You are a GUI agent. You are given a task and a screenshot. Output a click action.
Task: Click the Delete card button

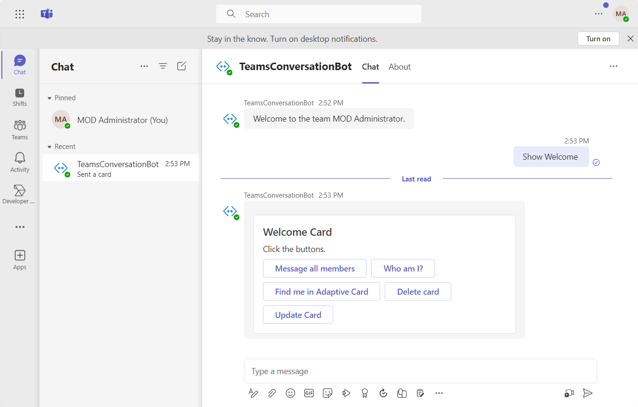[x=418, y=291]
